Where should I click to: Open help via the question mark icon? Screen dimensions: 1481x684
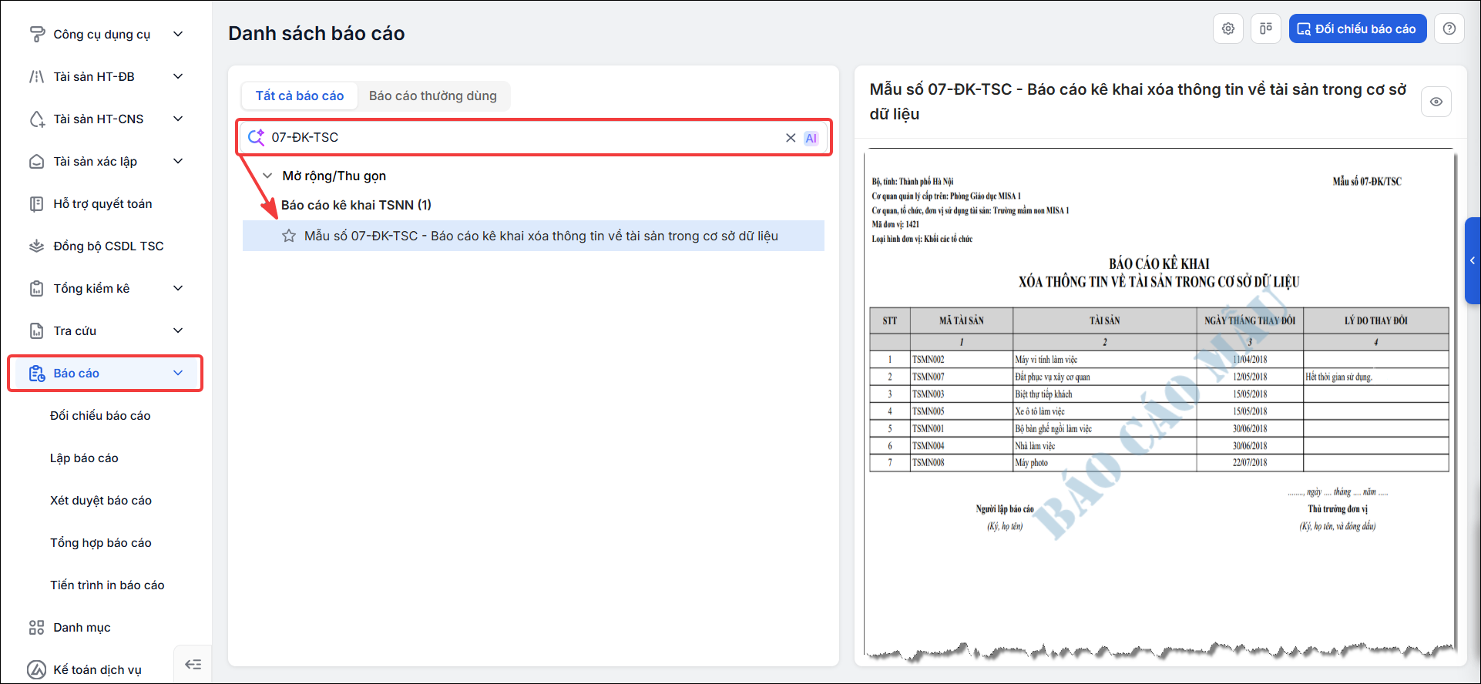[1449, 28]
